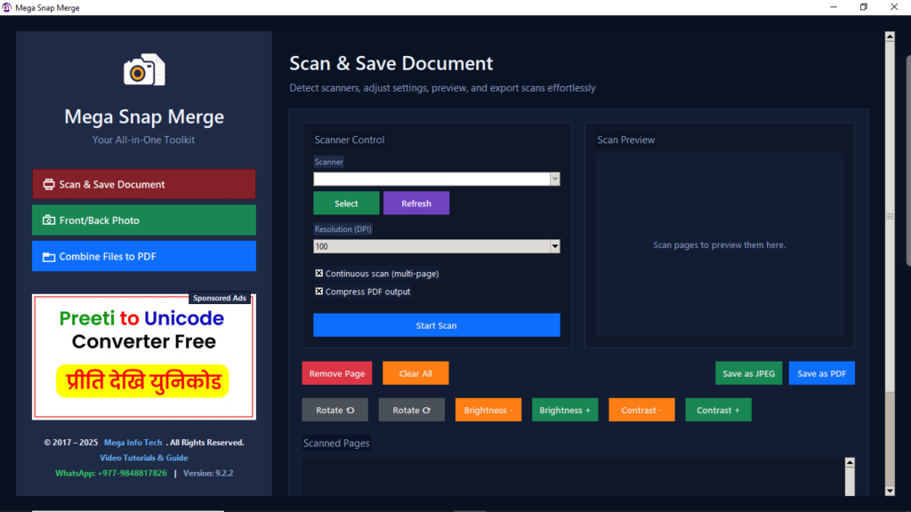Increase brightness with the Brightness + button
Image resolution: width=911 pixels, height=512 pixels.
tap(564, 410)
